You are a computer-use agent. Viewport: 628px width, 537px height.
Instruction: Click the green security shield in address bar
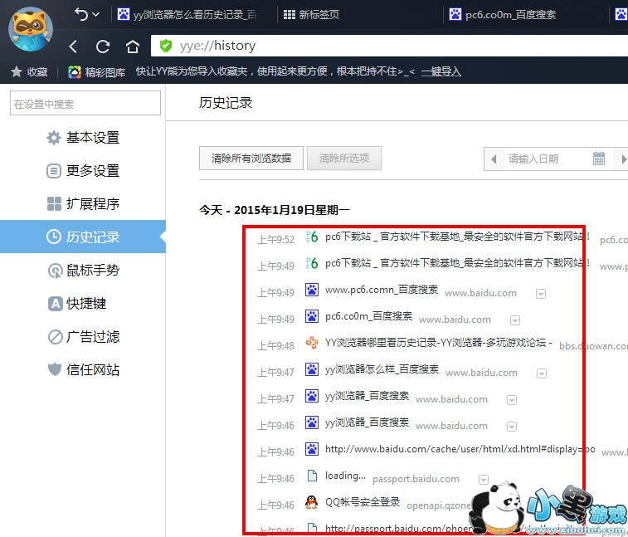(x=166, y=46)
